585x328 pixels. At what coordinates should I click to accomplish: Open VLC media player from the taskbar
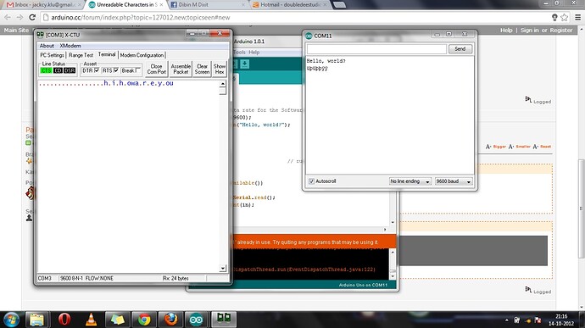click(91, 320)
